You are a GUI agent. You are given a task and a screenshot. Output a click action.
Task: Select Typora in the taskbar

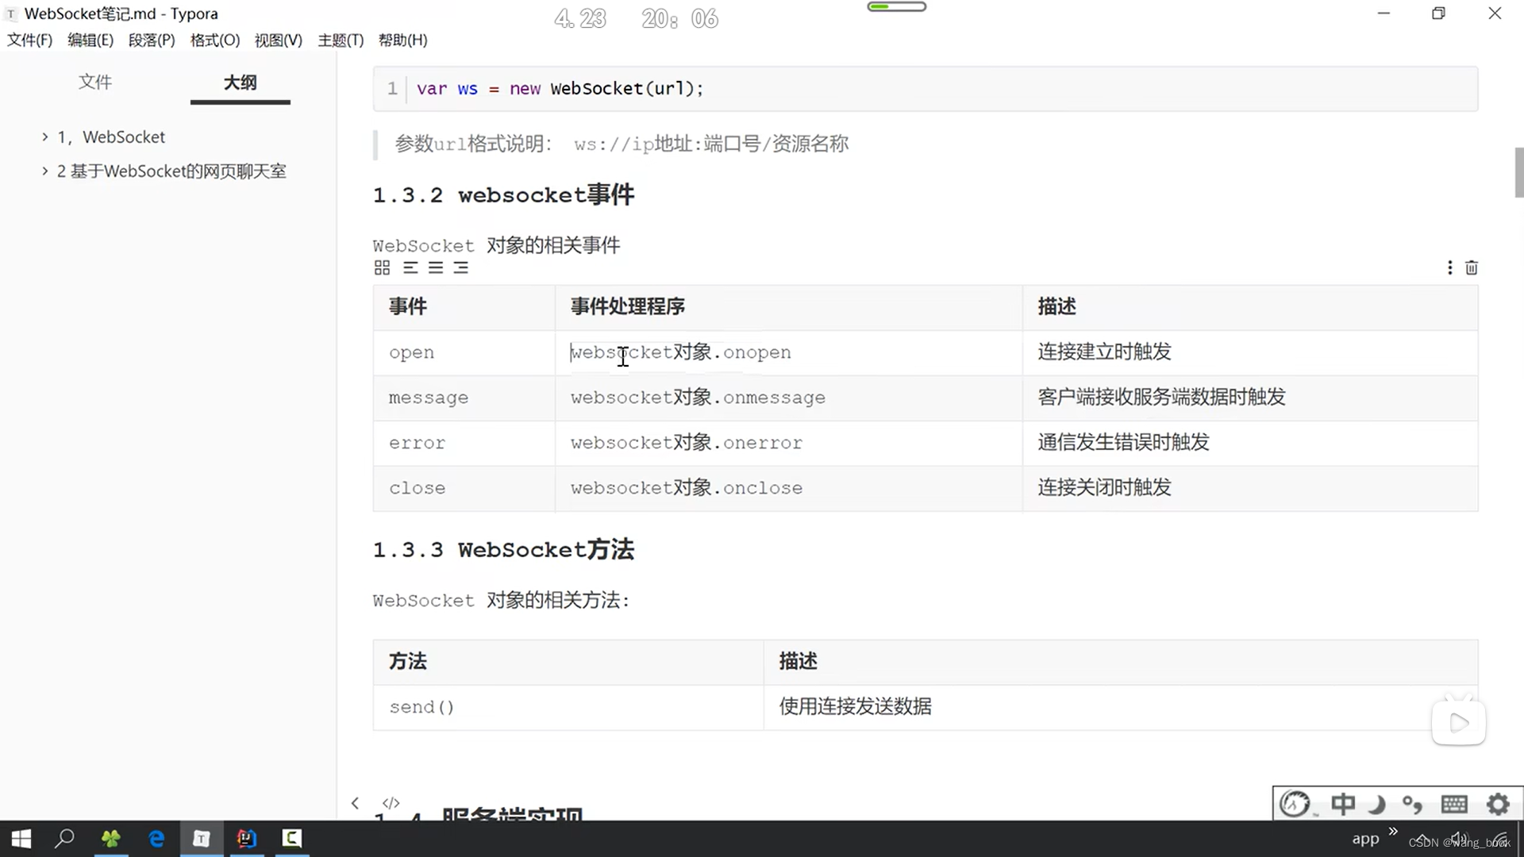coord(202,839)
